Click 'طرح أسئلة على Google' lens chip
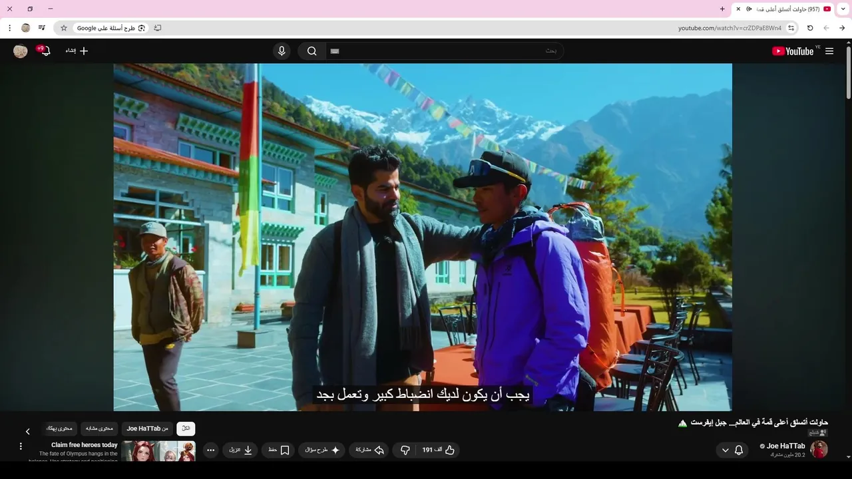Screen dimensions: 852x479 click(x=110, y=28)
